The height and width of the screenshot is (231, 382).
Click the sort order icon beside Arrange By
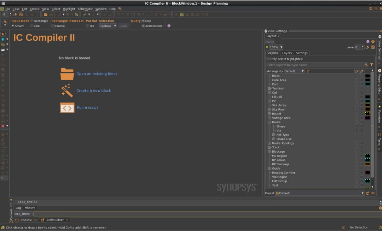pos(308,71)
